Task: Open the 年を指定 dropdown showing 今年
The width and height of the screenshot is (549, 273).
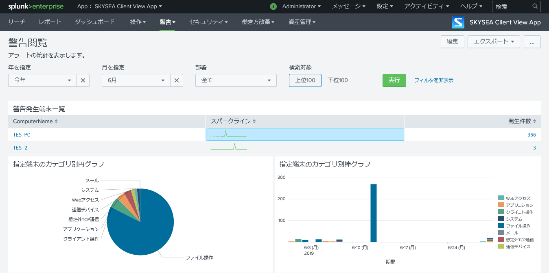Action: (42, 80)
